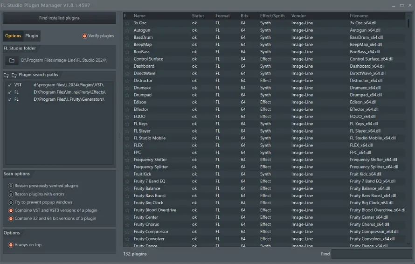
Task: Favorite the BooBass plugin star
Action: click(x=127, y=52)
